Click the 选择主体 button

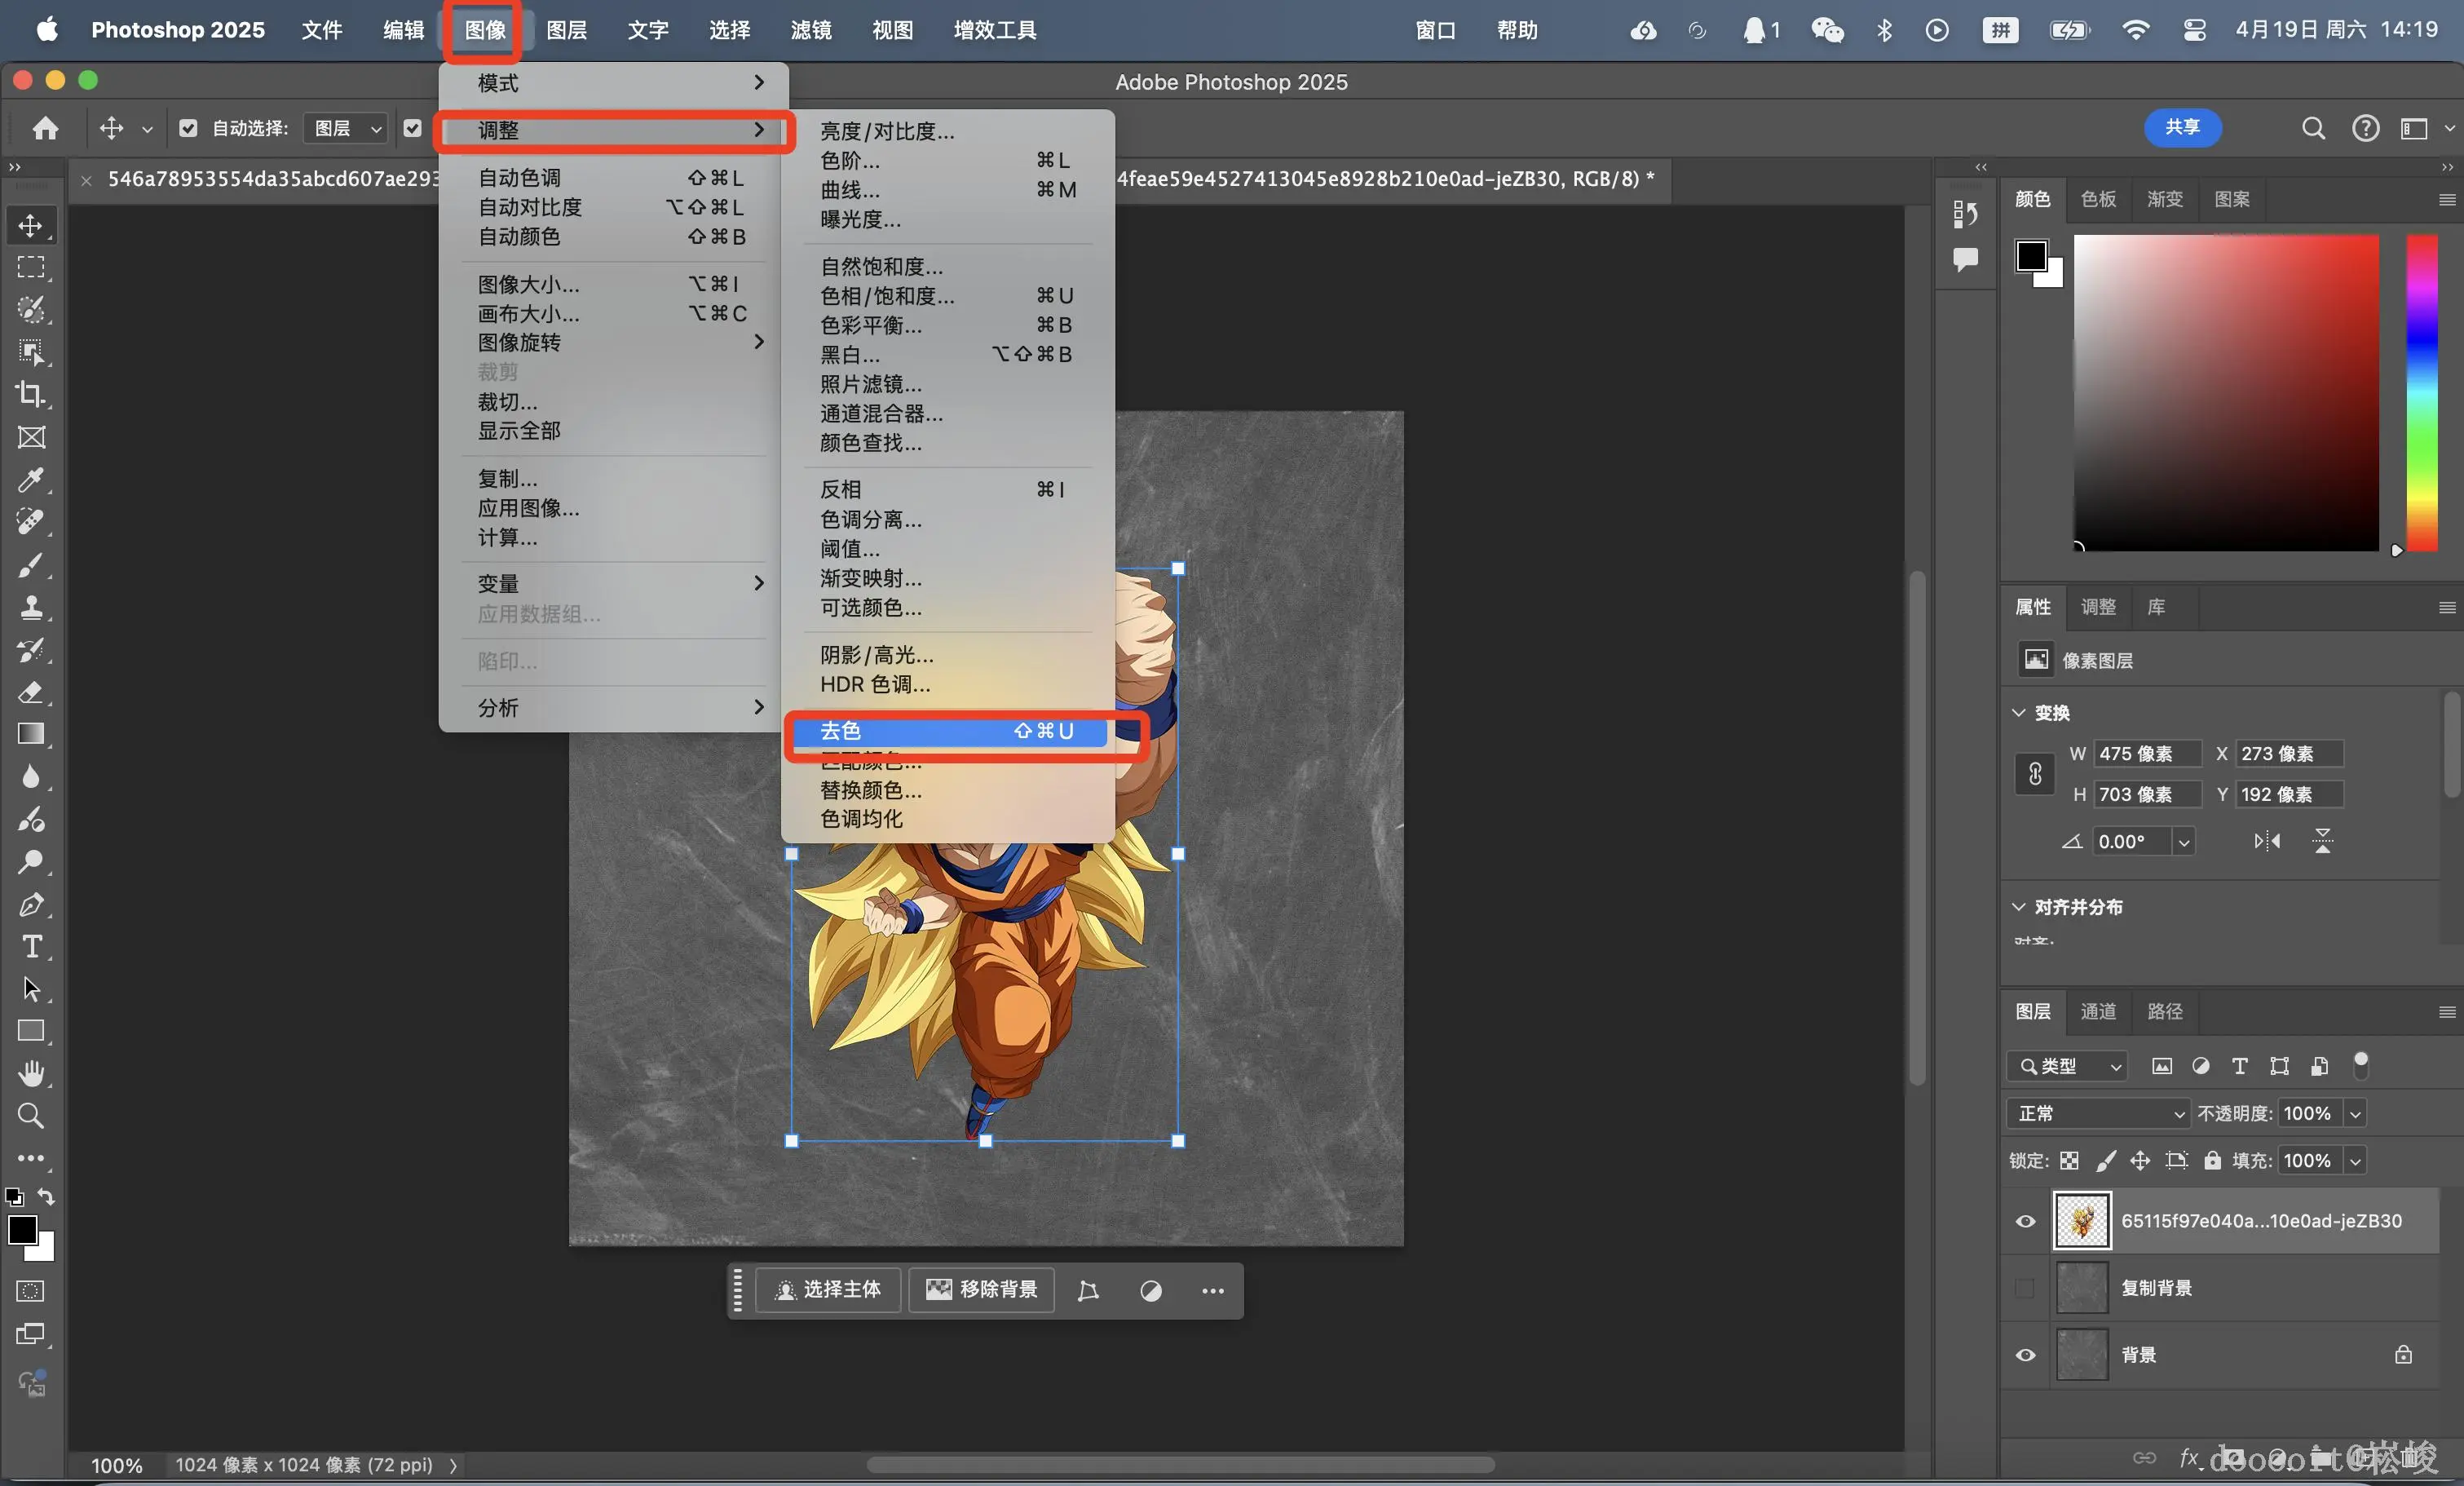pos(829,1290)
